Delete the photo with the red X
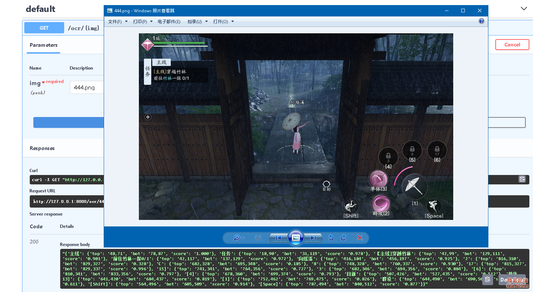 click(x=360, y=238)
